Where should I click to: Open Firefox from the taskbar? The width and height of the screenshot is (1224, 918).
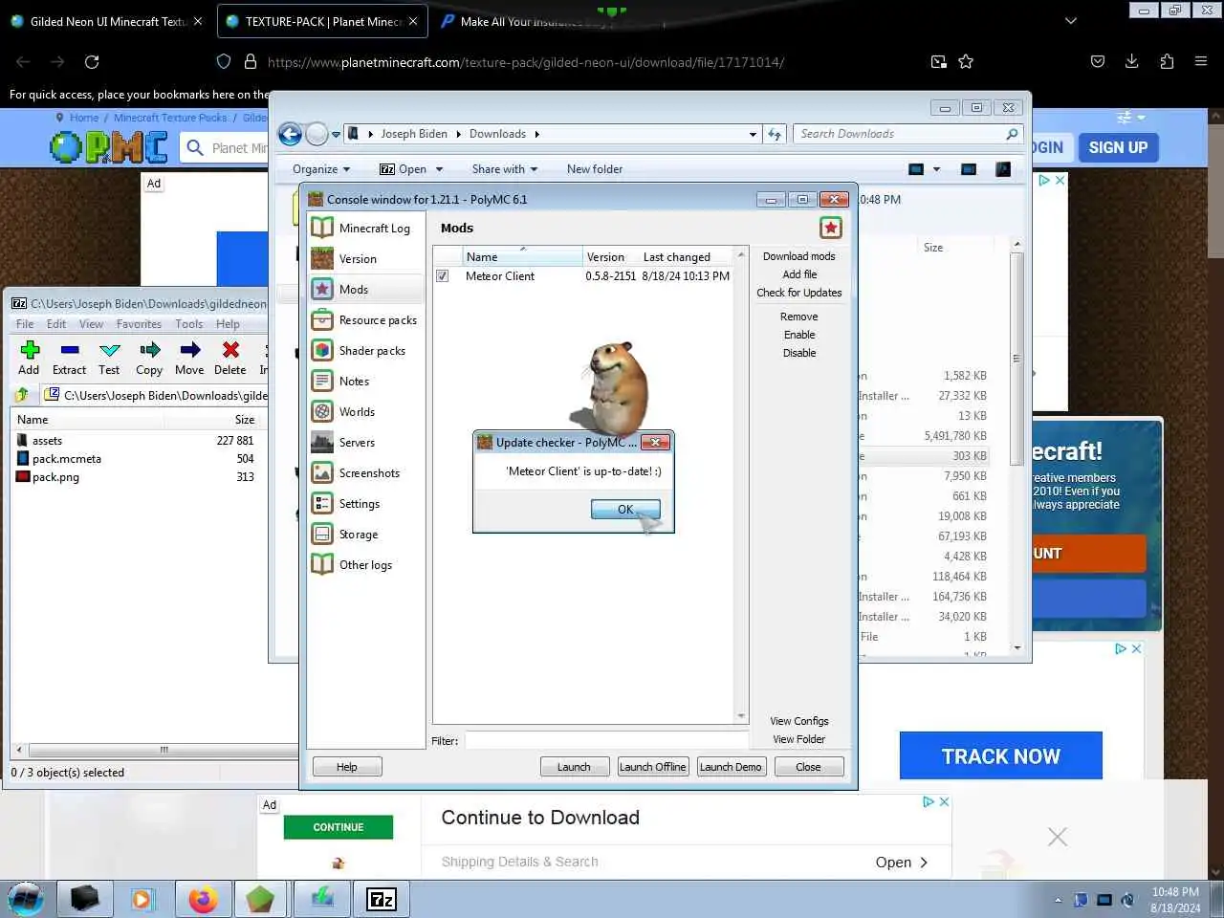coord(203,899)
